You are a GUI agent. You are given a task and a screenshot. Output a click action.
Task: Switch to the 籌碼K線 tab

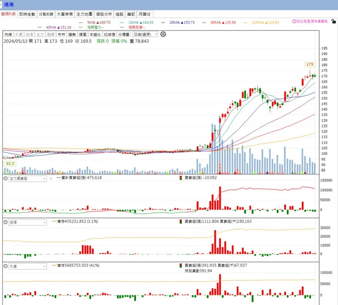pos(8,14)
